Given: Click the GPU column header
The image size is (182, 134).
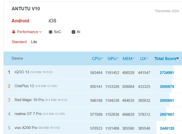Looking at the screenshot, I should (112, 58).
